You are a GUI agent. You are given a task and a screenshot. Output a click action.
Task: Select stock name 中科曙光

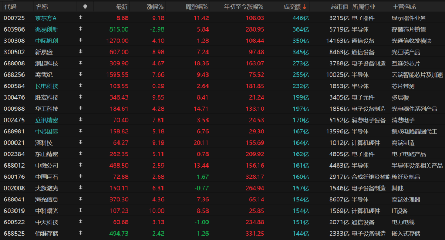point(47,211)
